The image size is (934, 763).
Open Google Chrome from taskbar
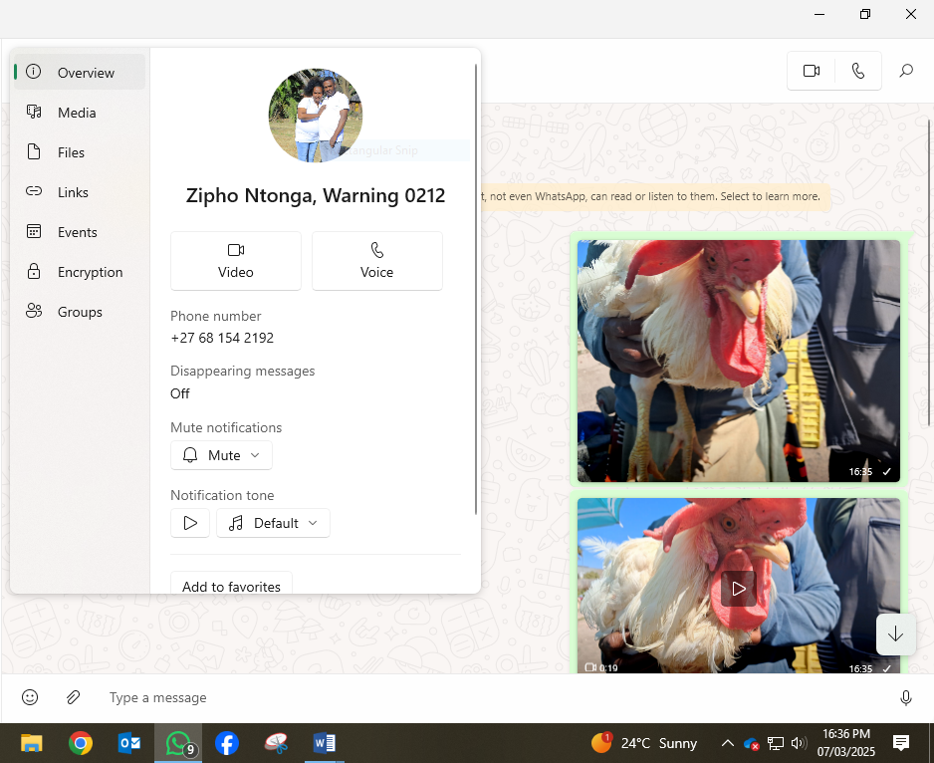point(81,743)
